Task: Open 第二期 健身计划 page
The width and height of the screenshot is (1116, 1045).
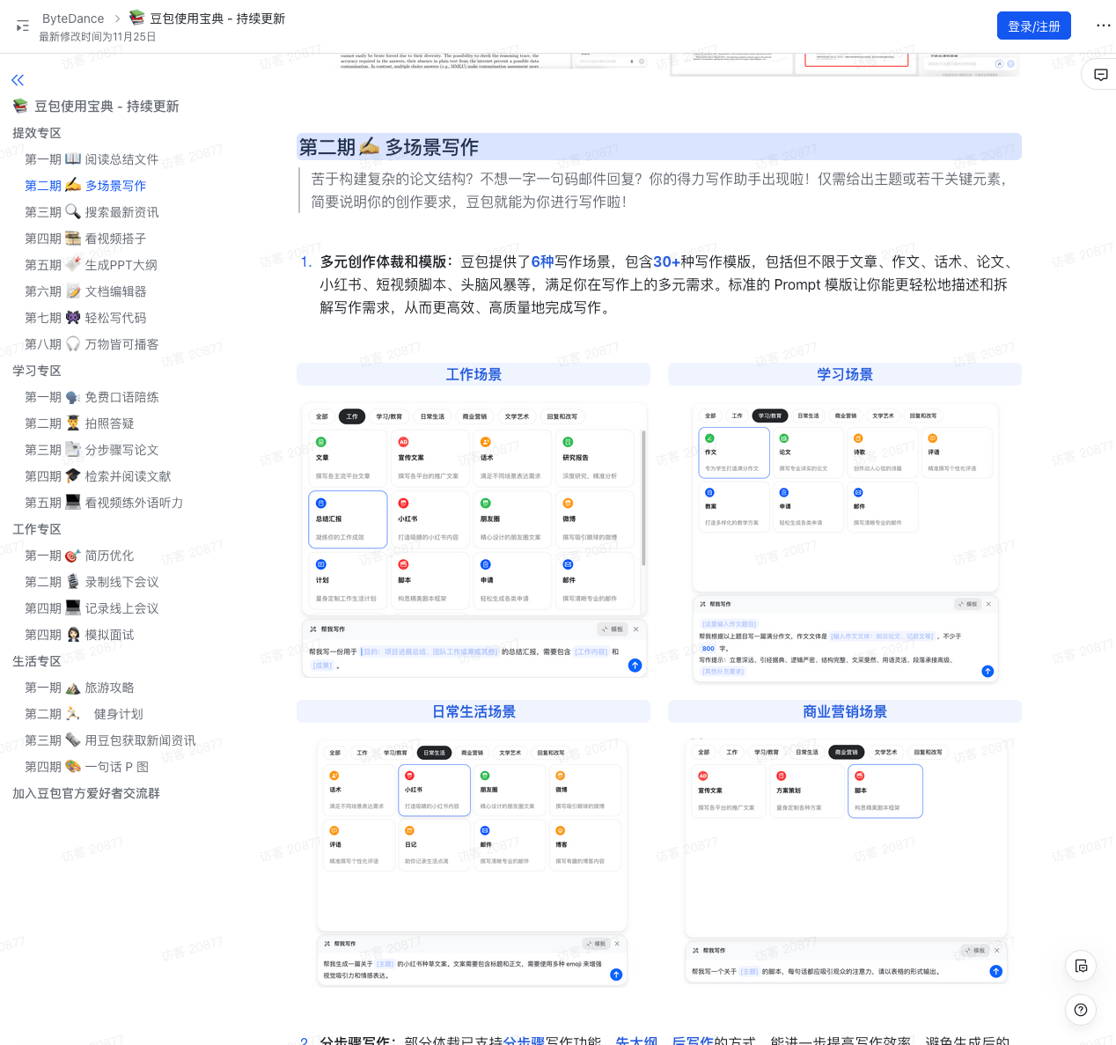Action: pyautogui.click(x=84, y=714)
